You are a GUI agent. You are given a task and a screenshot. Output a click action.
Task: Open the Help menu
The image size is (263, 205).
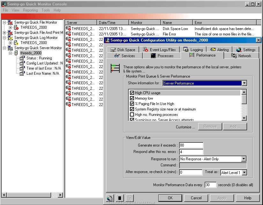(x=57, y=10)
